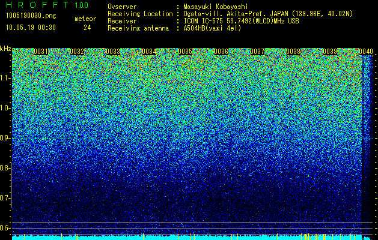Select the 0037 minute marker
The height and width of the screenshot is (240, 378).
[257, 52]
